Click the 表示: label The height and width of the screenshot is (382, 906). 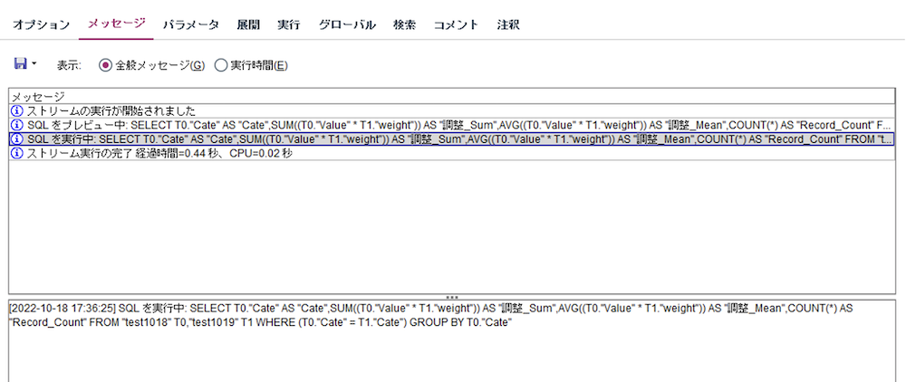(x=69, y=66)
